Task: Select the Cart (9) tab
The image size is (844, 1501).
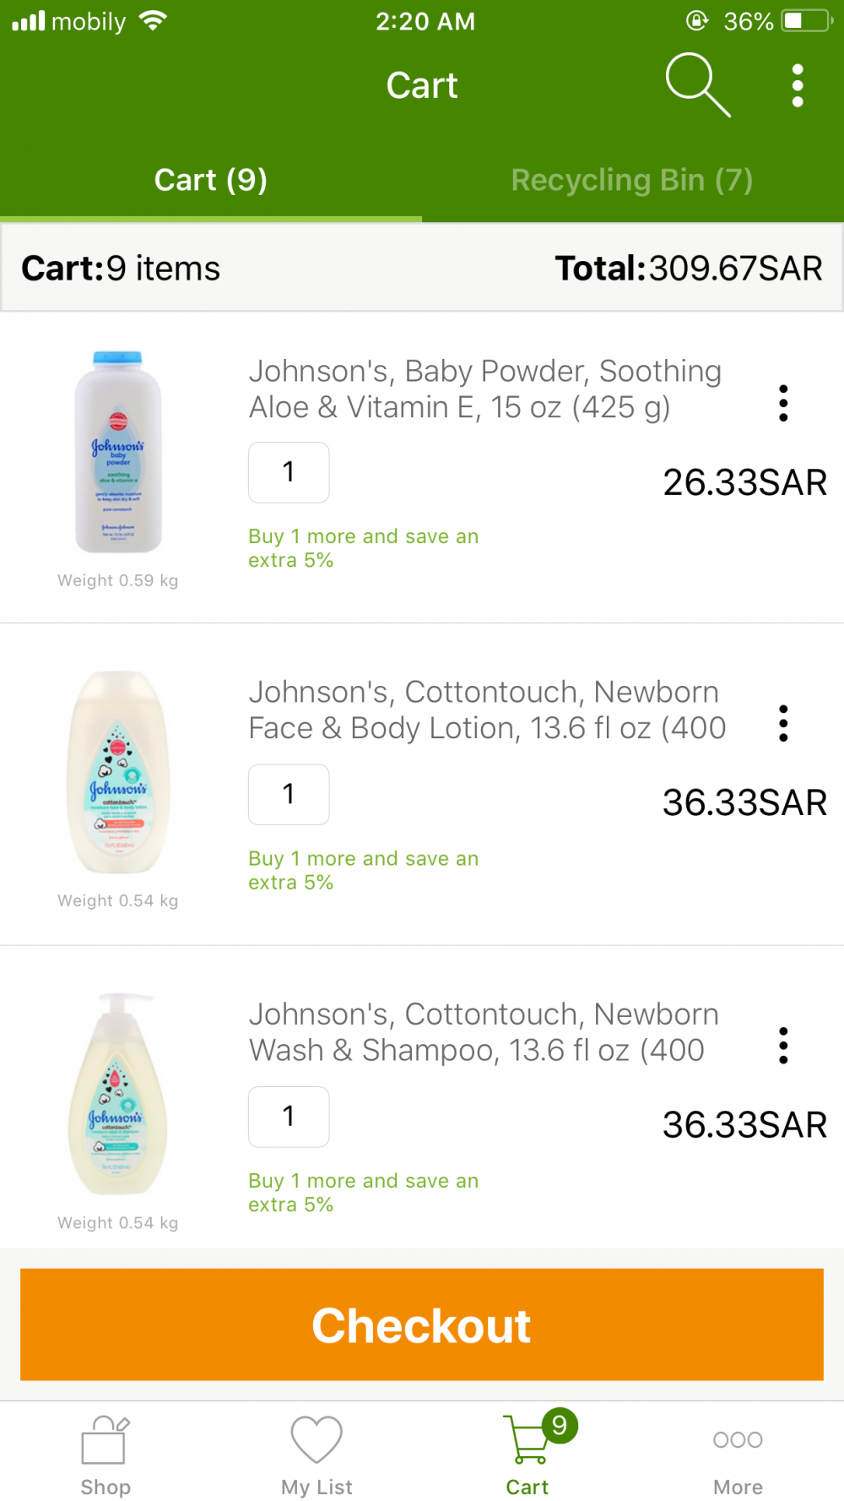Action: click(x=210, y=180)
